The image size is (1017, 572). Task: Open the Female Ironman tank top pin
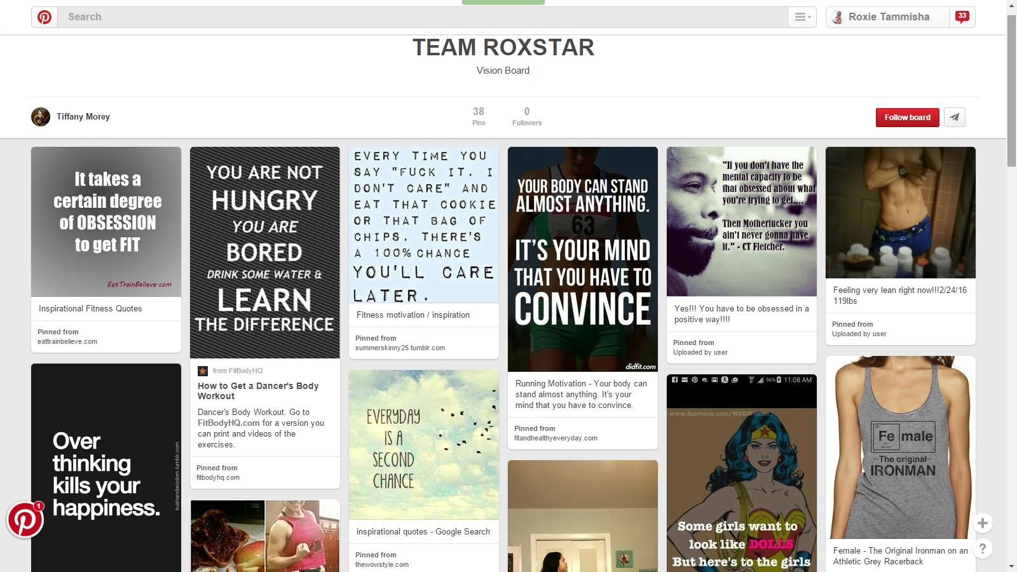(x=901, y=447)
